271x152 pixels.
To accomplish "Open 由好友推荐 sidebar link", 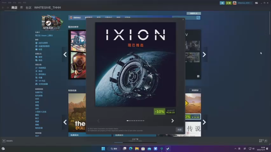I will click(x=43, y=43).
